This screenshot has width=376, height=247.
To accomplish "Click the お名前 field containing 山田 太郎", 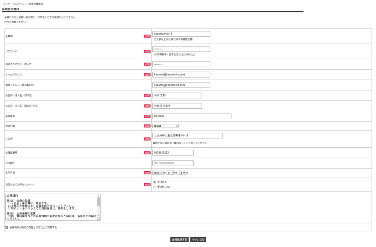I will point(177,96).
